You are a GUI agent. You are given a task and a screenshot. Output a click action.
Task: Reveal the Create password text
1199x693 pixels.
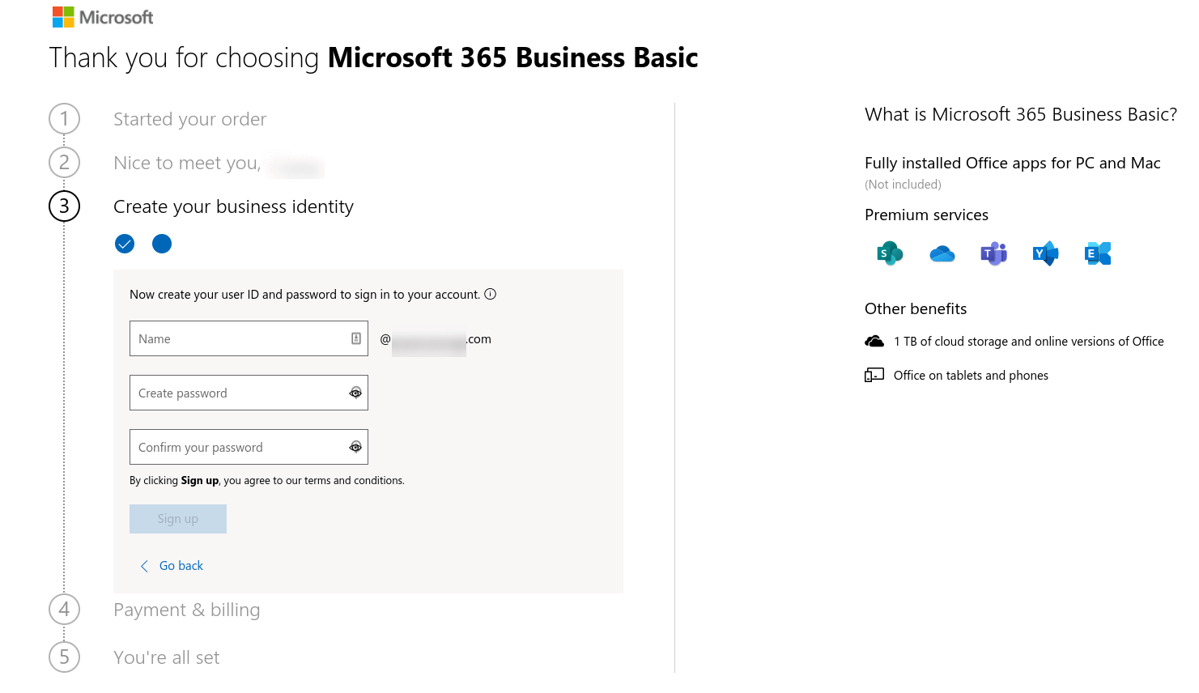[355, 393]
